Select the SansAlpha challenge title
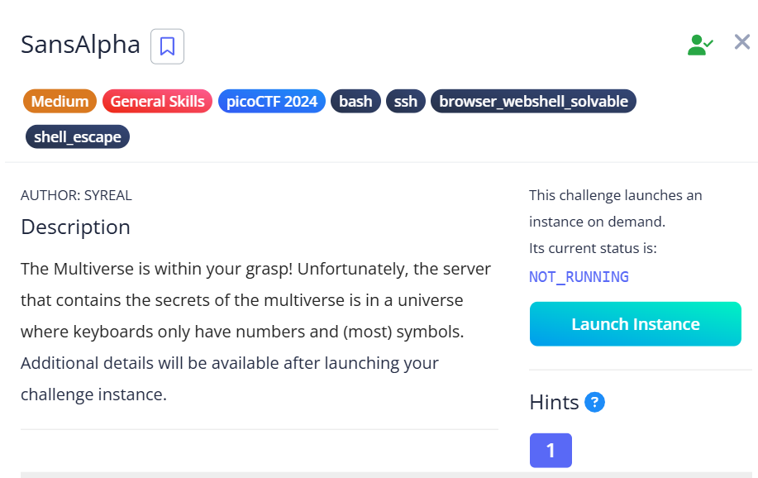Image resolution: width=758 pixels, height=478 pixels. [79, 45]
